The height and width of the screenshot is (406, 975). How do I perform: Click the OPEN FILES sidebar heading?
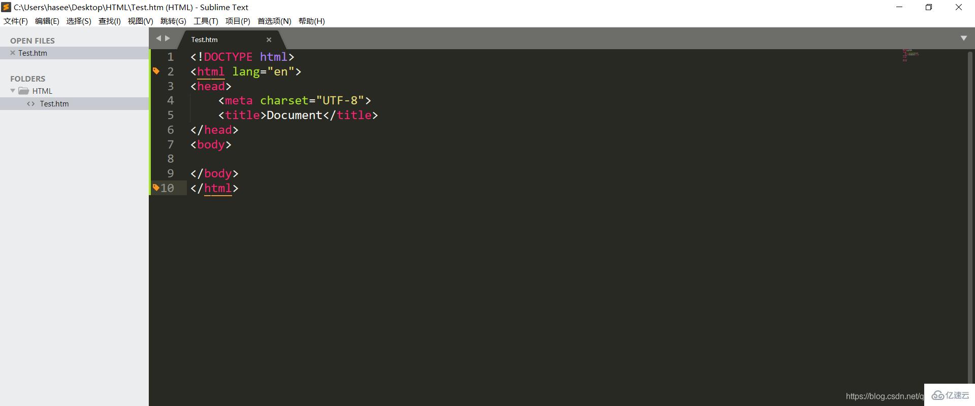(32, 41)
